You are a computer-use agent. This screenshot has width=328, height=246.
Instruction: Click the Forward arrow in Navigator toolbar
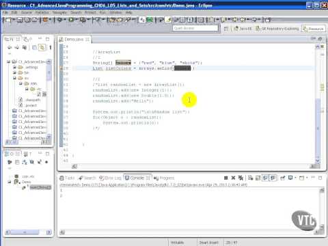pos(17,47)
